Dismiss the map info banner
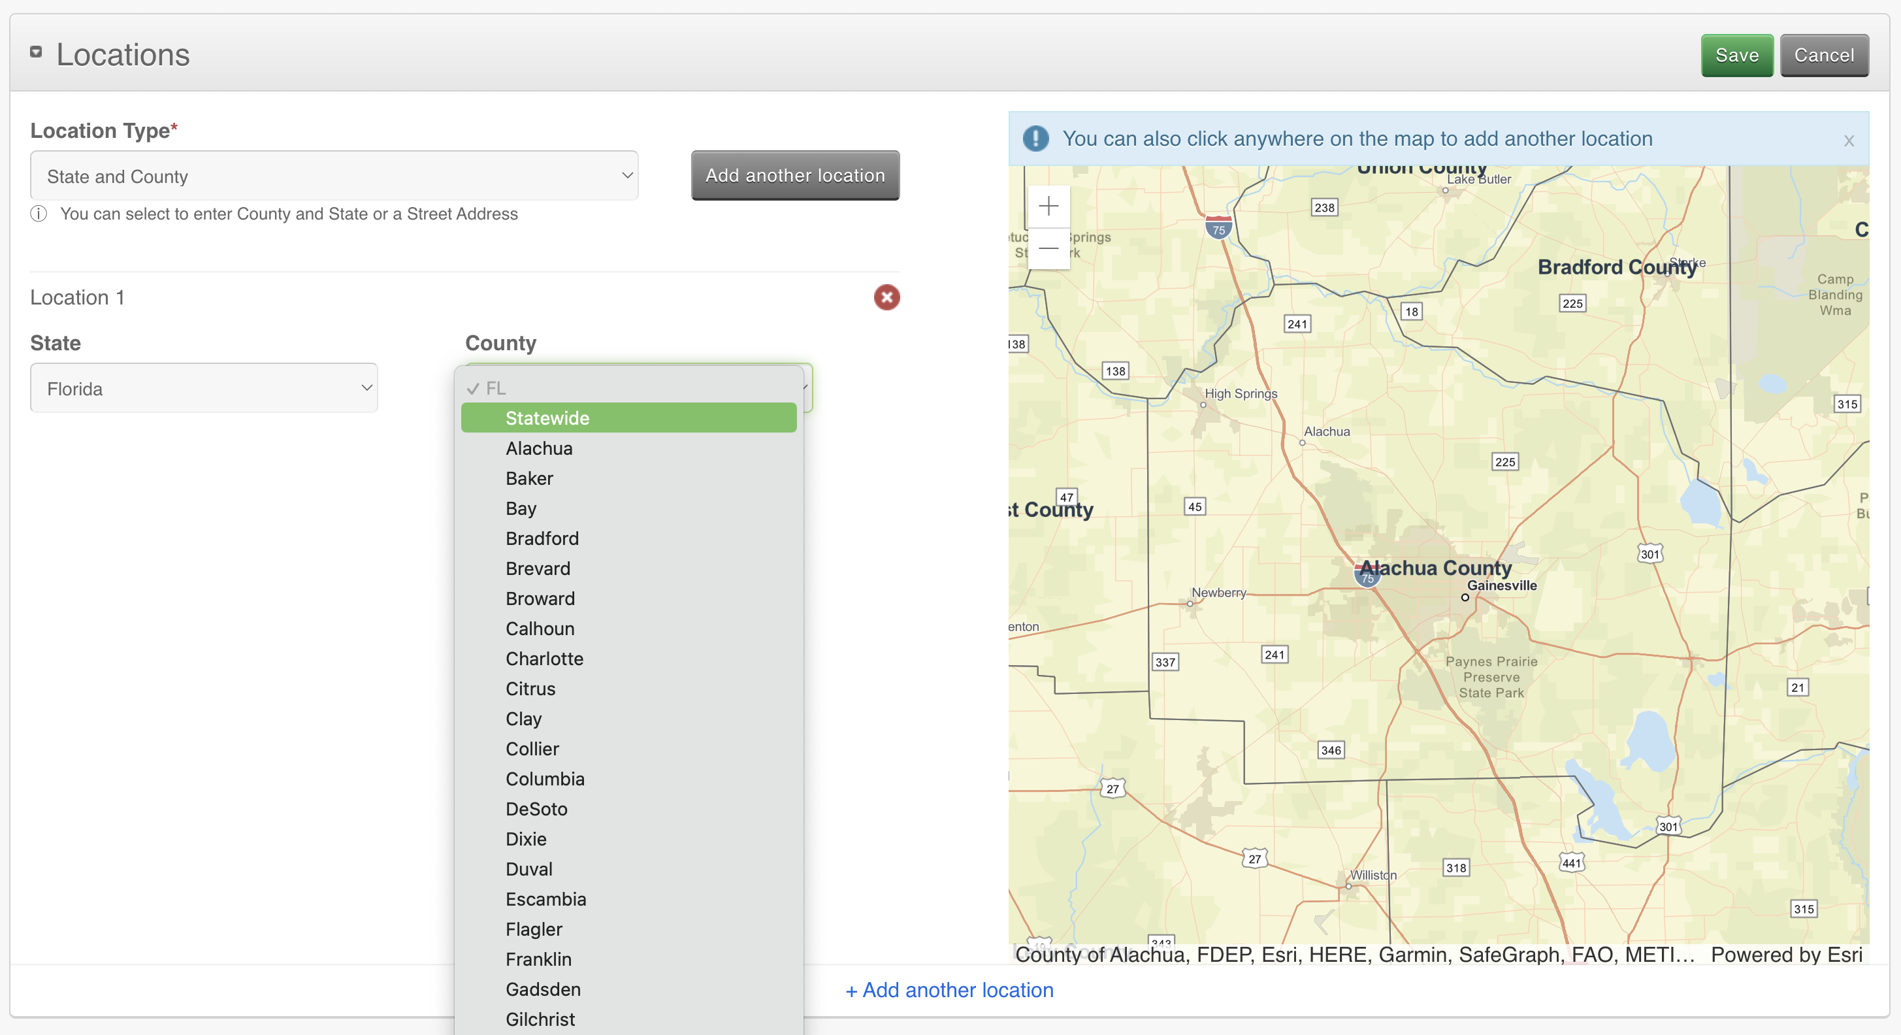 pyautogui.click(x=1848, y=140)
